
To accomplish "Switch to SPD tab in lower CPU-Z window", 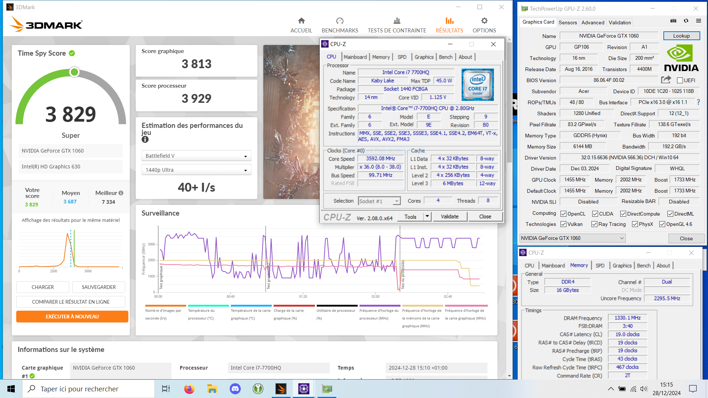I will tap(600, 265).
